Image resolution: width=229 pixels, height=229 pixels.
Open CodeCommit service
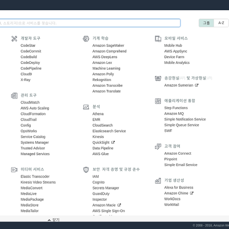point(31,51)
